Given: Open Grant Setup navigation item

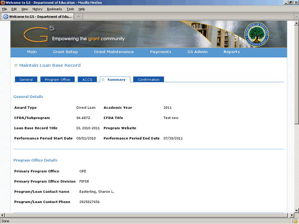Looking at the screenshot, I should tap(65, 52).
